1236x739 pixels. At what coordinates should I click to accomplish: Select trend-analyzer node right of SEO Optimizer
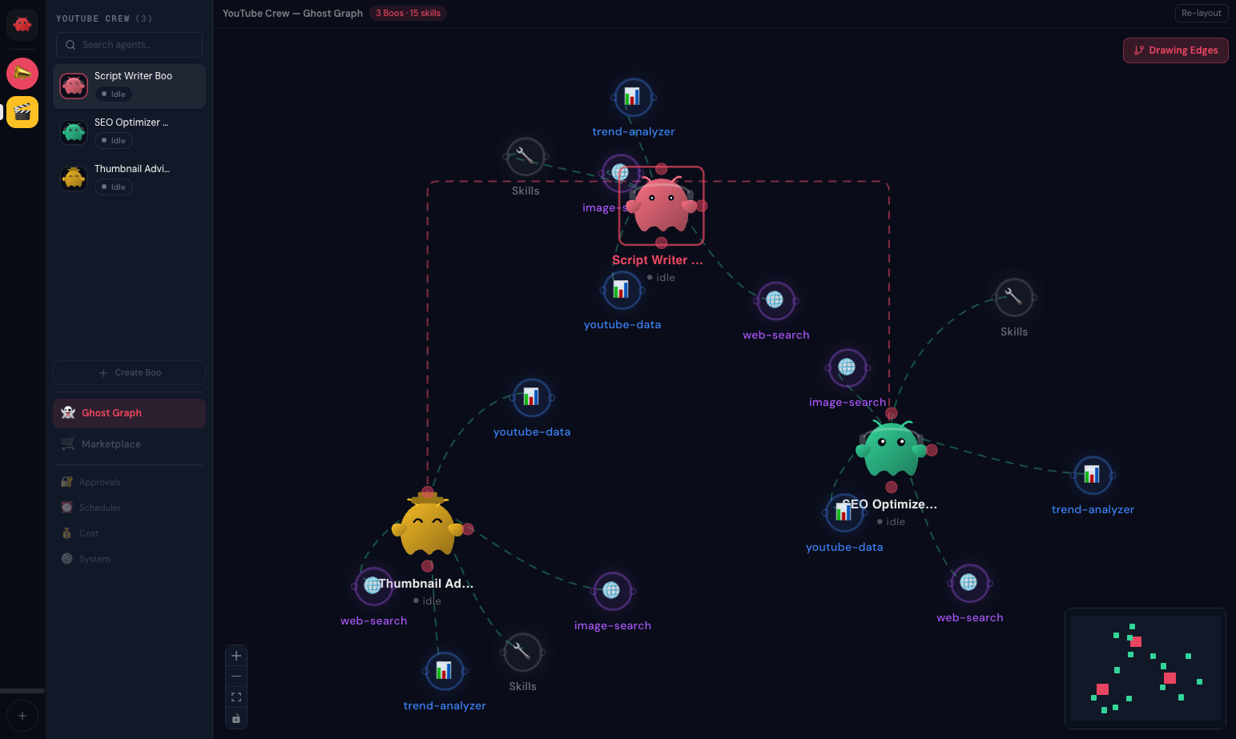pyautogui.click(x=1093, y=476)
